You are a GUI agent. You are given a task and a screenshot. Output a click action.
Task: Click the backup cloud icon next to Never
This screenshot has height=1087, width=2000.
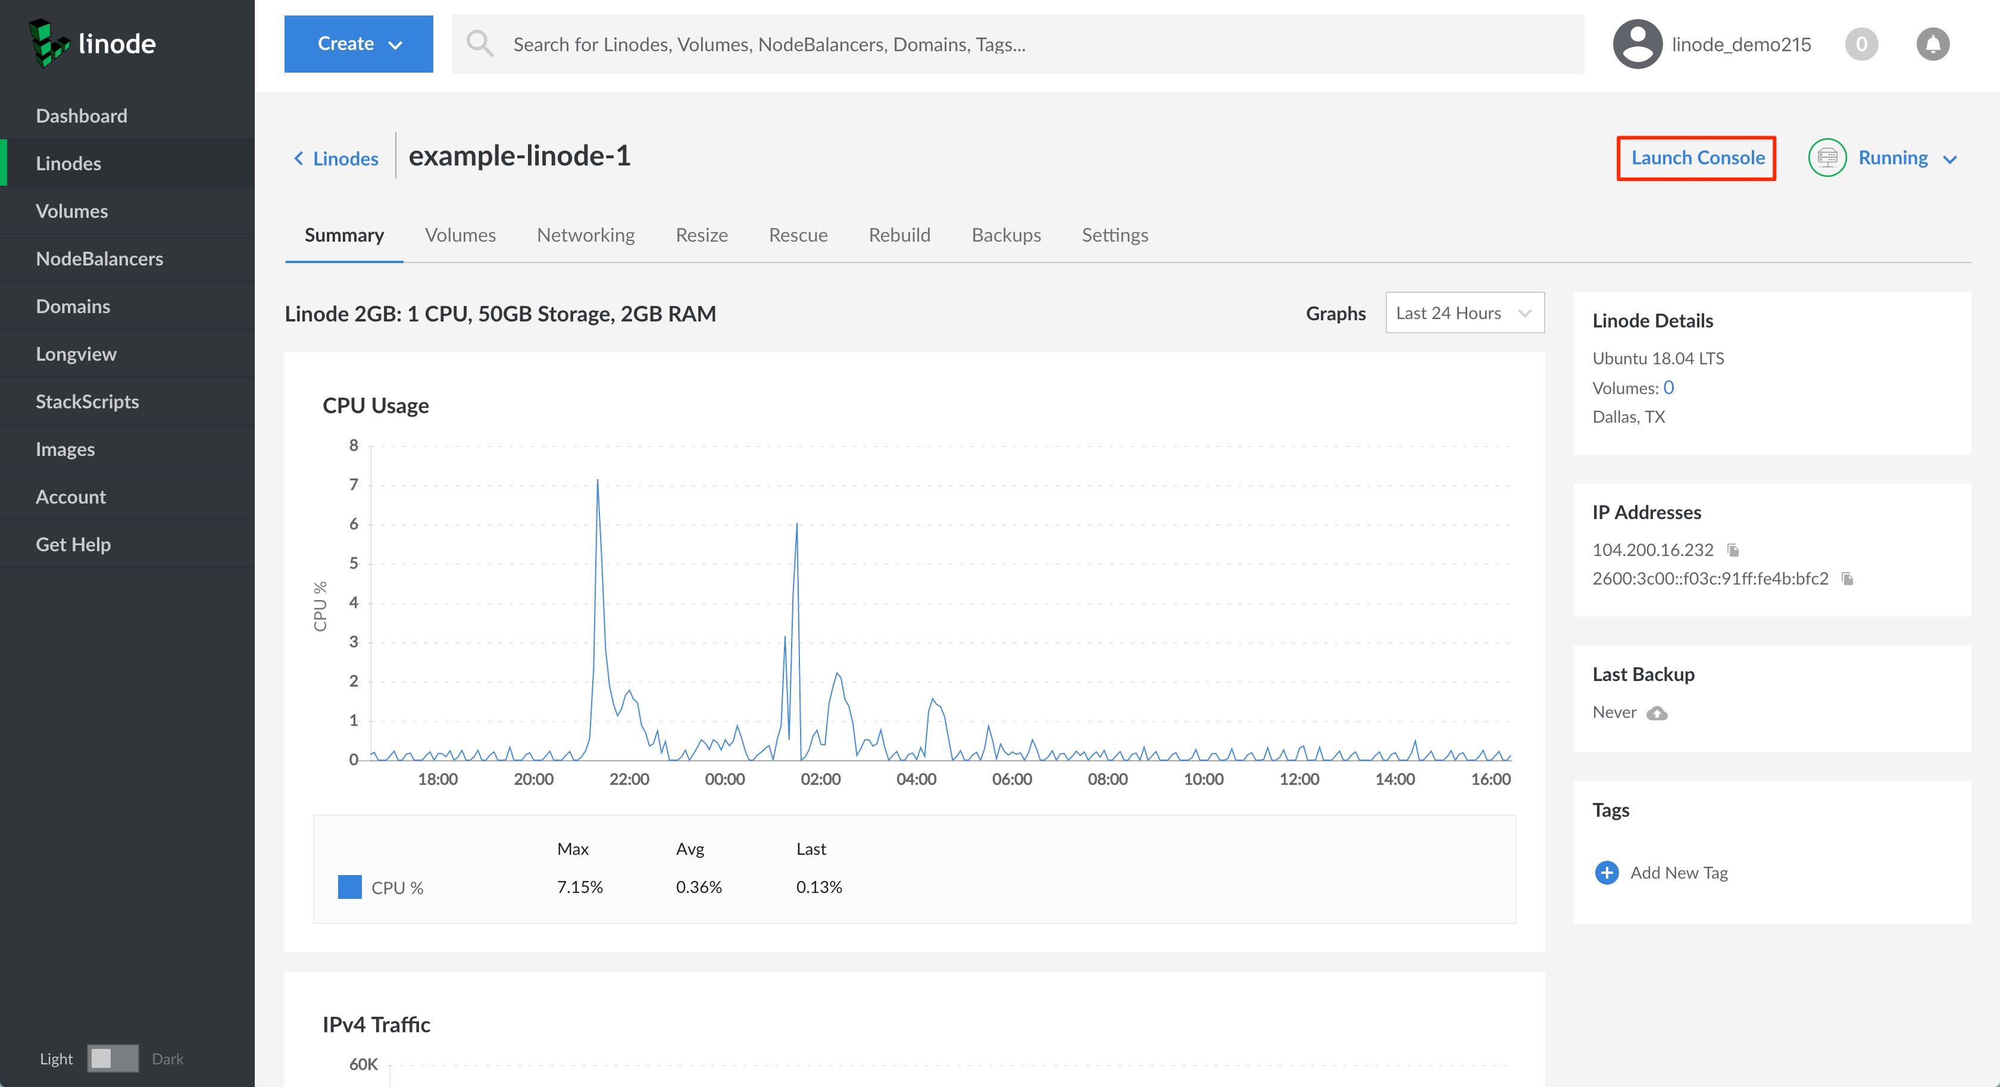[x=1657, y=714]
